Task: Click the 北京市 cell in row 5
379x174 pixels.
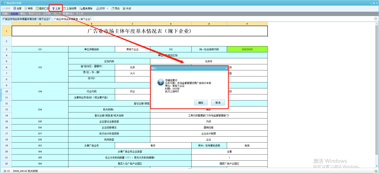Action: (209, 61)
